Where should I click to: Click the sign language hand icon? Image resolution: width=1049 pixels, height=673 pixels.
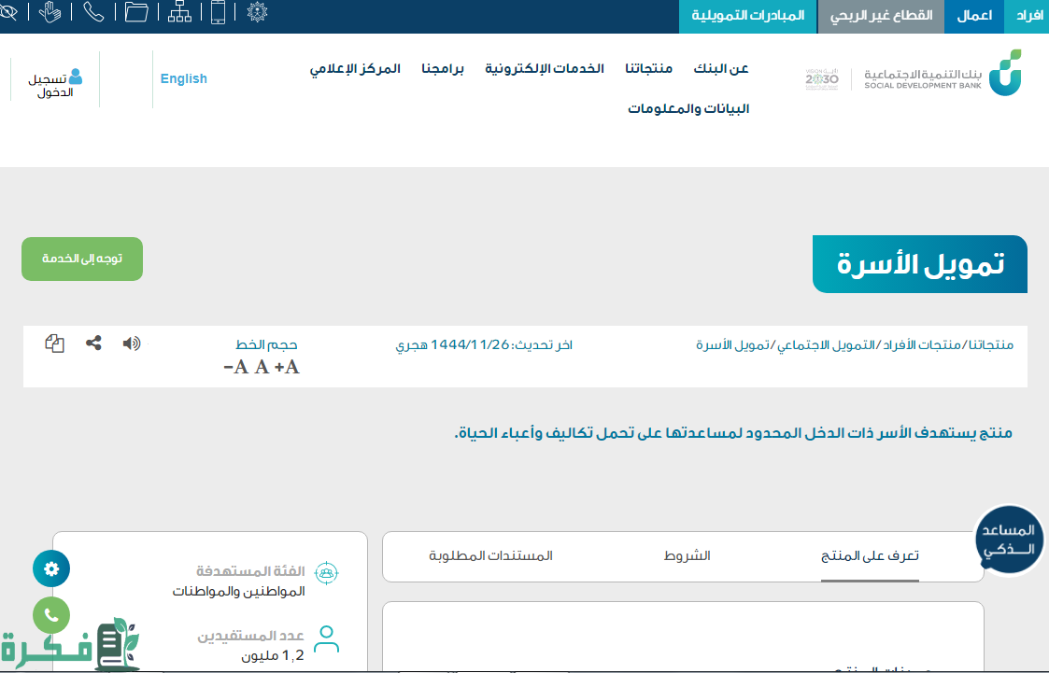[x=50, y=12]
